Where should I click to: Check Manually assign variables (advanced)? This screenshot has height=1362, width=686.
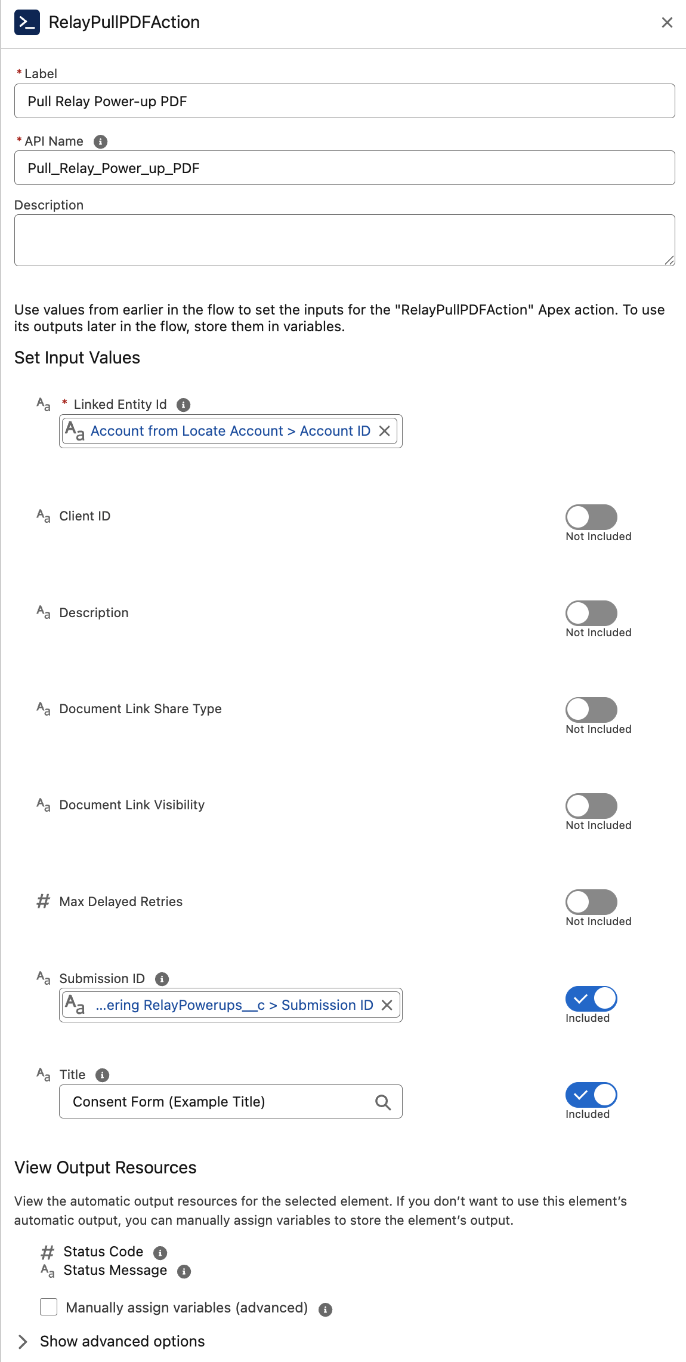[49, 1307]
